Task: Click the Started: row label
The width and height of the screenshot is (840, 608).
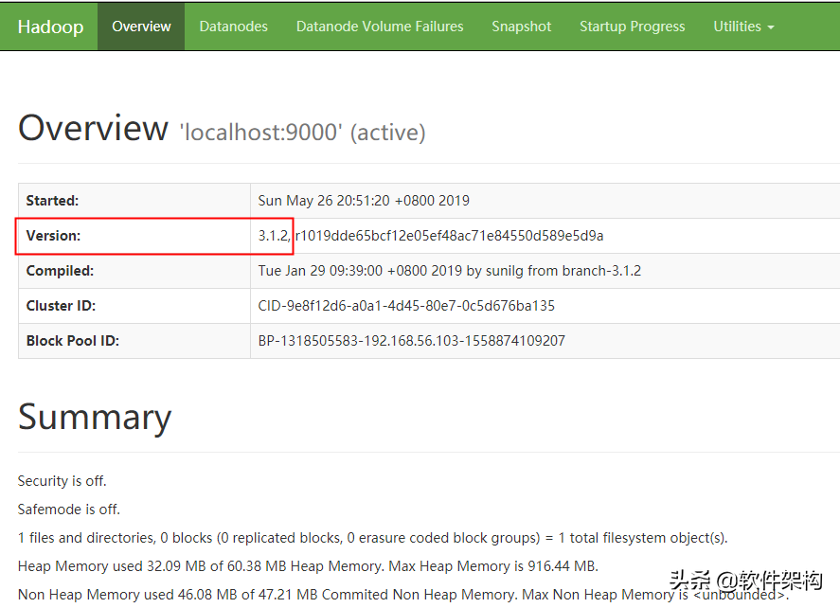Action: pos(52,201)
